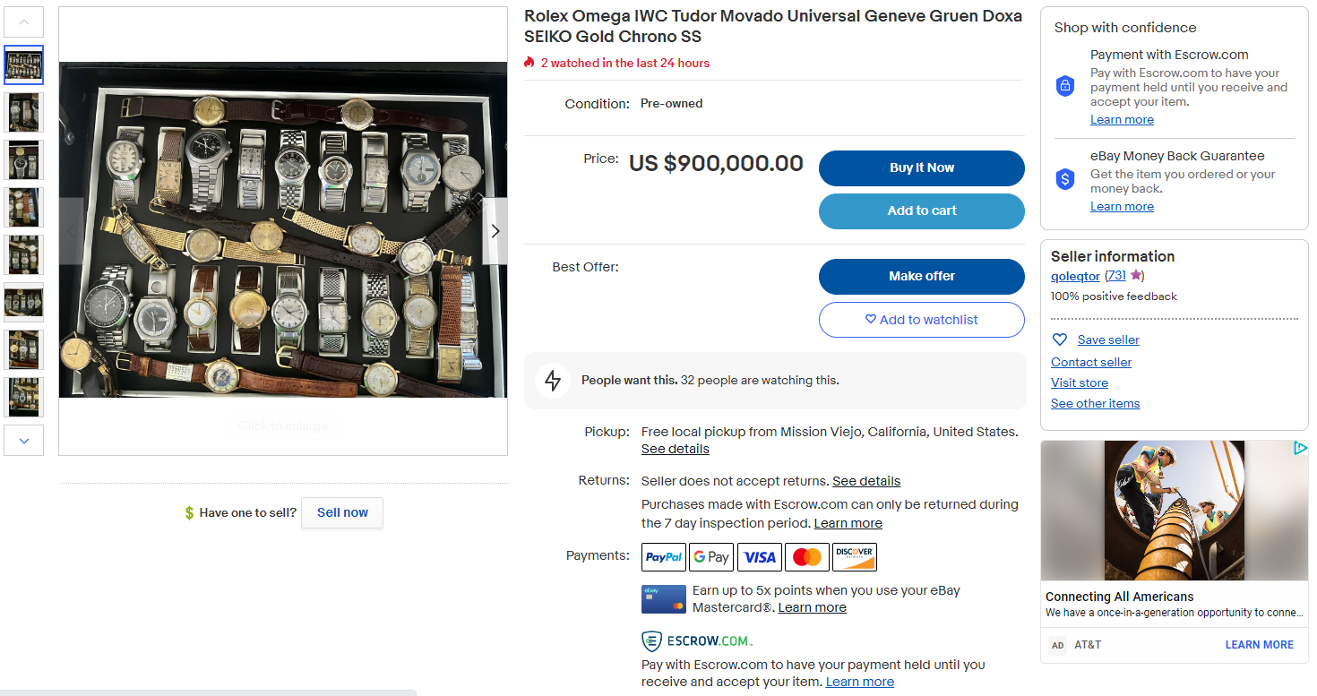1317x696 pixels.
Task: Add to watchlist with the heart button
Action: [921, 320]
